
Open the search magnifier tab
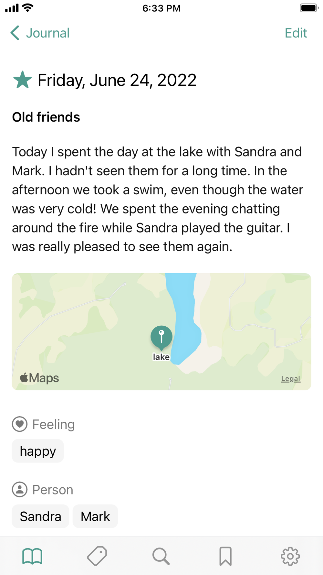click(161, 556)
